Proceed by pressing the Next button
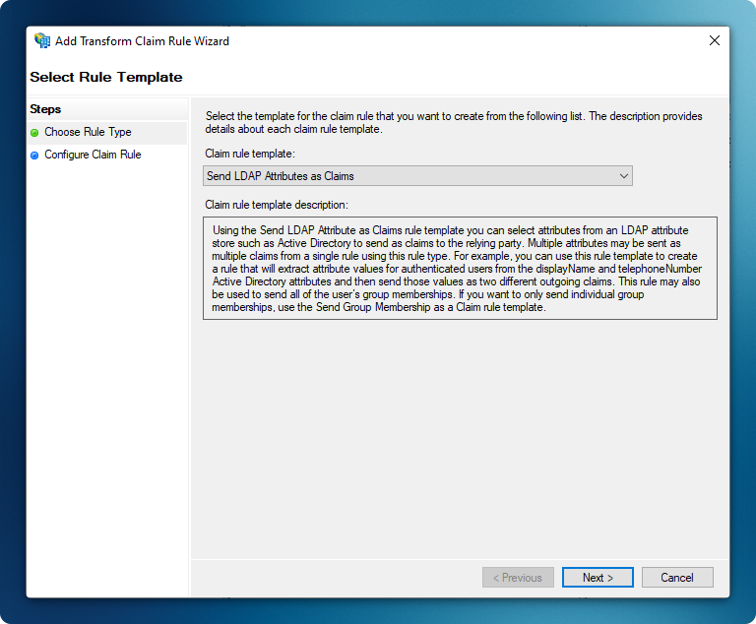The image size is (756, 624). point(598,578)
